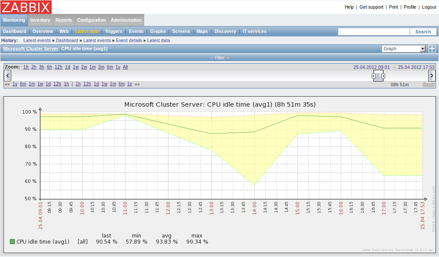Add graph to favourites with plus icon

coord(432,49)
